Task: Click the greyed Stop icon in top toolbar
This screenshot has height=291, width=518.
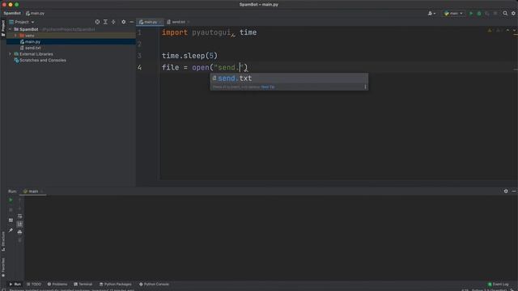Action: click(495, 13)
